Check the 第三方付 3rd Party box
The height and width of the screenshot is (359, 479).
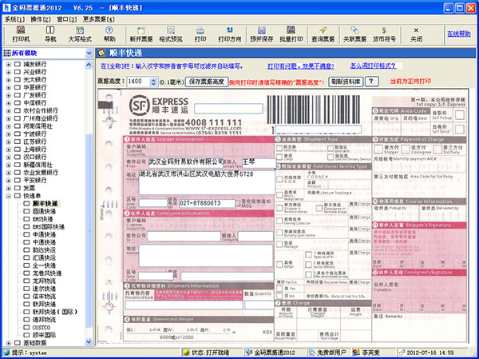(437, 149)
